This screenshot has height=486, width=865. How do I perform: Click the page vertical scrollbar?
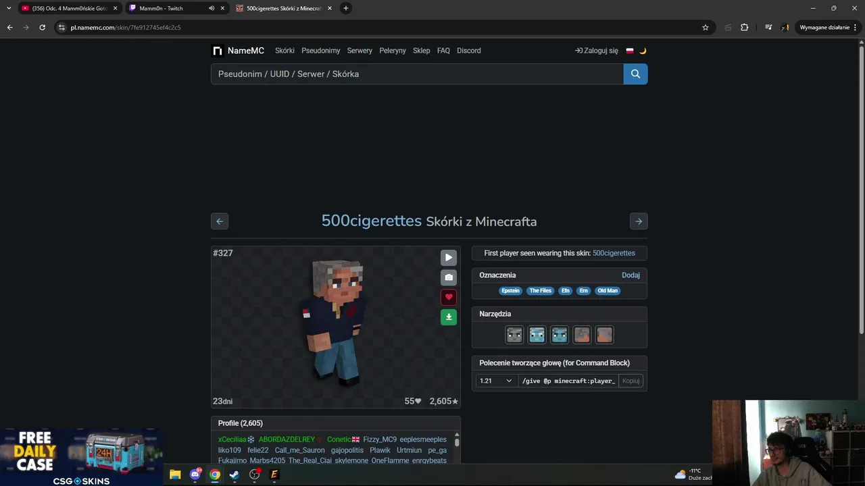pos(861,189)
